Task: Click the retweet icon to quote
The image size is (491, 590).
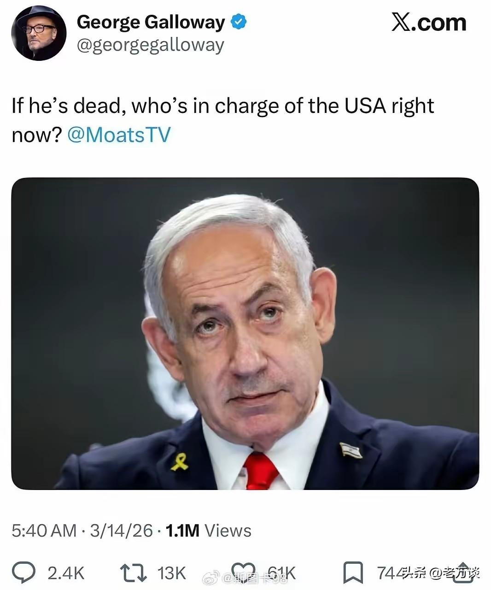Action: [133, 573]
